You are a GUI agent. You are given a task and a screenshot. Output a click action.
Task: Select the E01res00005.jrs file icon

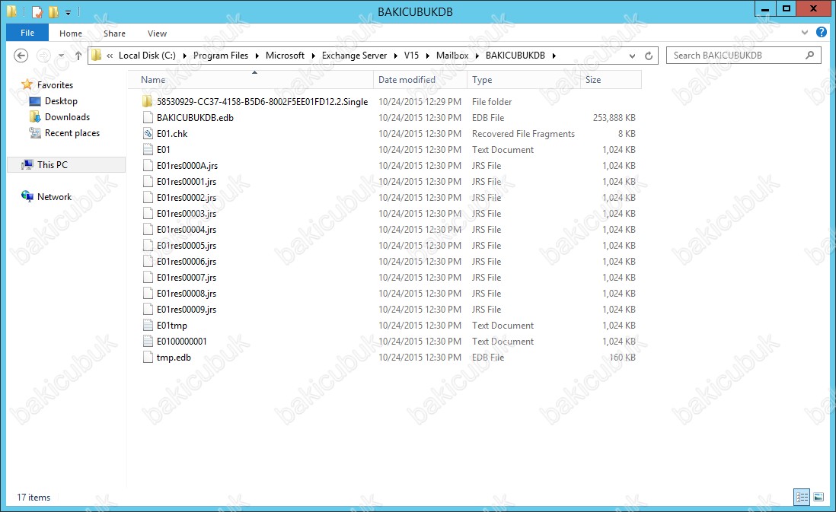148,245
